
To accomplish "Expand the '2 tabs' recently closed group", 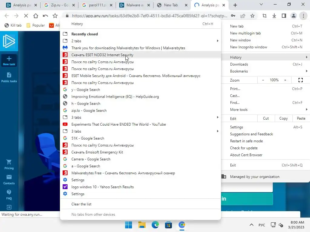I will [x=140, y=41].
